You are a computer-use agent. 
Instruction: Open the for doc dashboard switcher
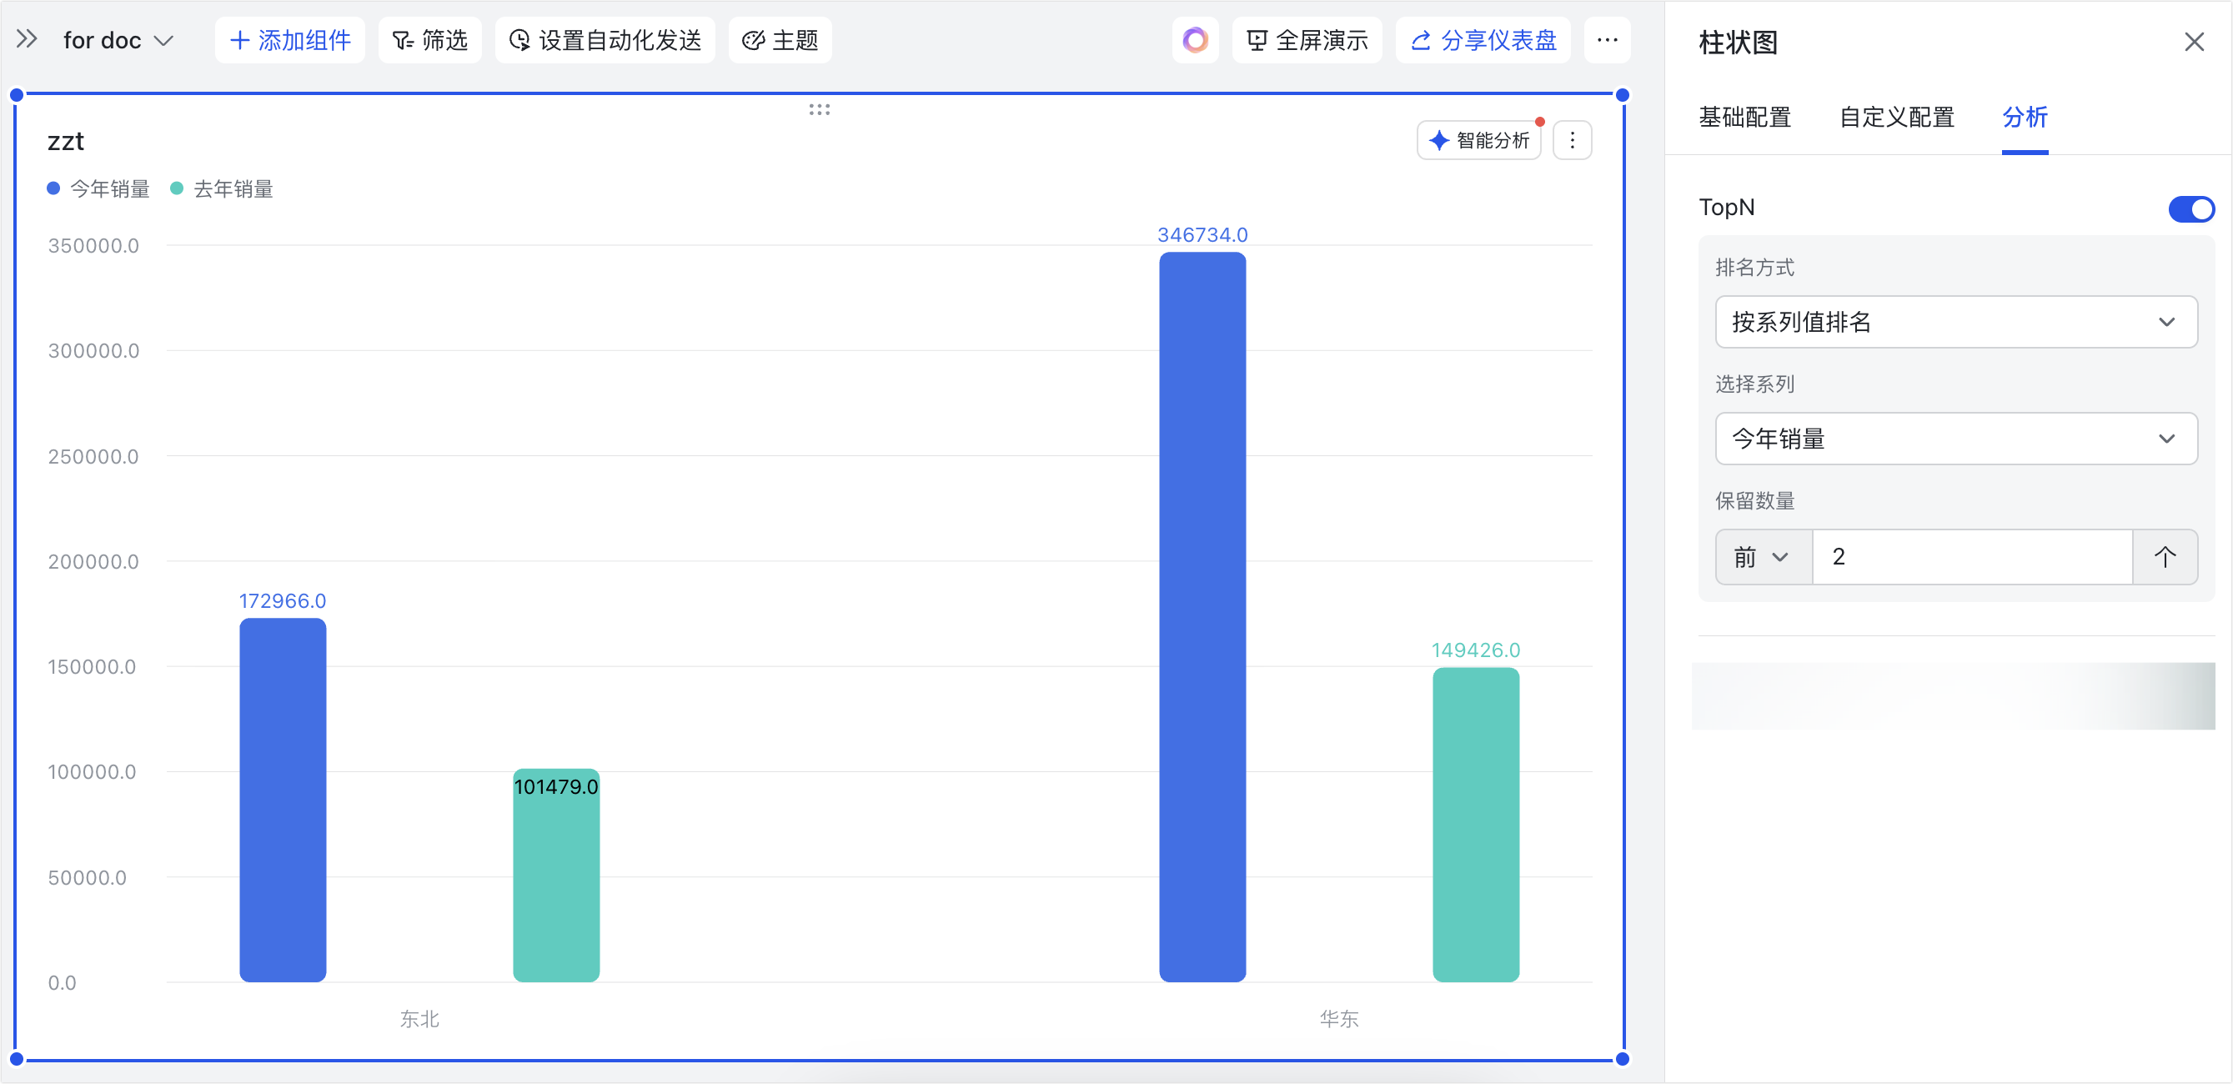point(118,40)
